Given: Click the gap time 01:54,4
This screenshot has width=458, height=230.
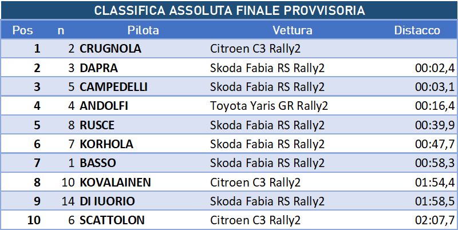Looking at the screenshot, I should coord(435,183).
